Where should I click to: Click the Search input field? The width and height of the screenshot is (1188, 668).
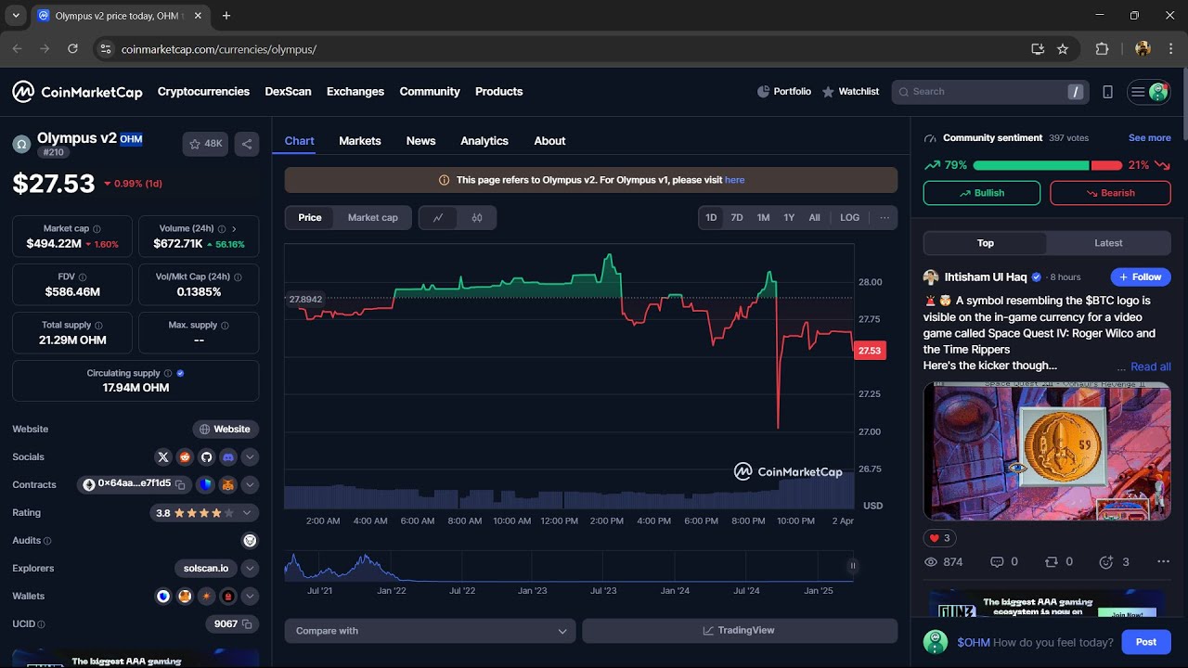[x=989, y=92]
